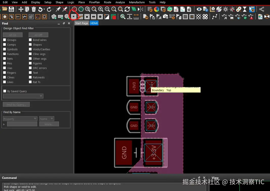270x191 pixels.
Task: Open the Redo history dropdown arrow
Action: click(x=53, y=9)
